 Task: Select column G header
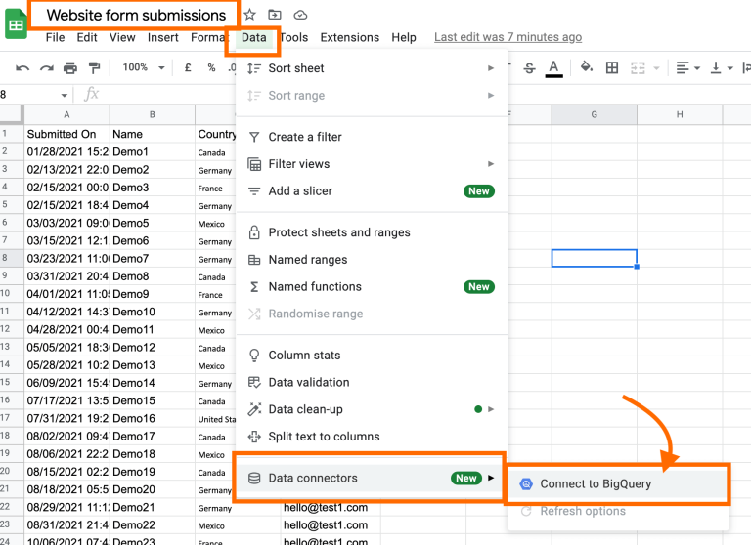[594, 115]
